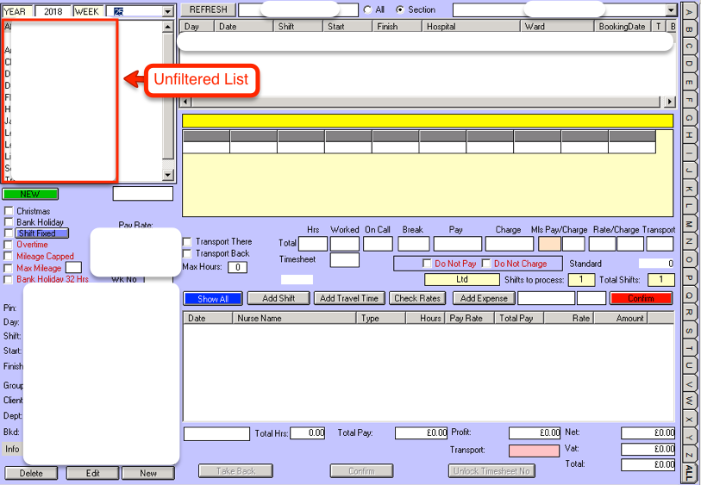Tick the Christmas checkbox

(9, 211)
